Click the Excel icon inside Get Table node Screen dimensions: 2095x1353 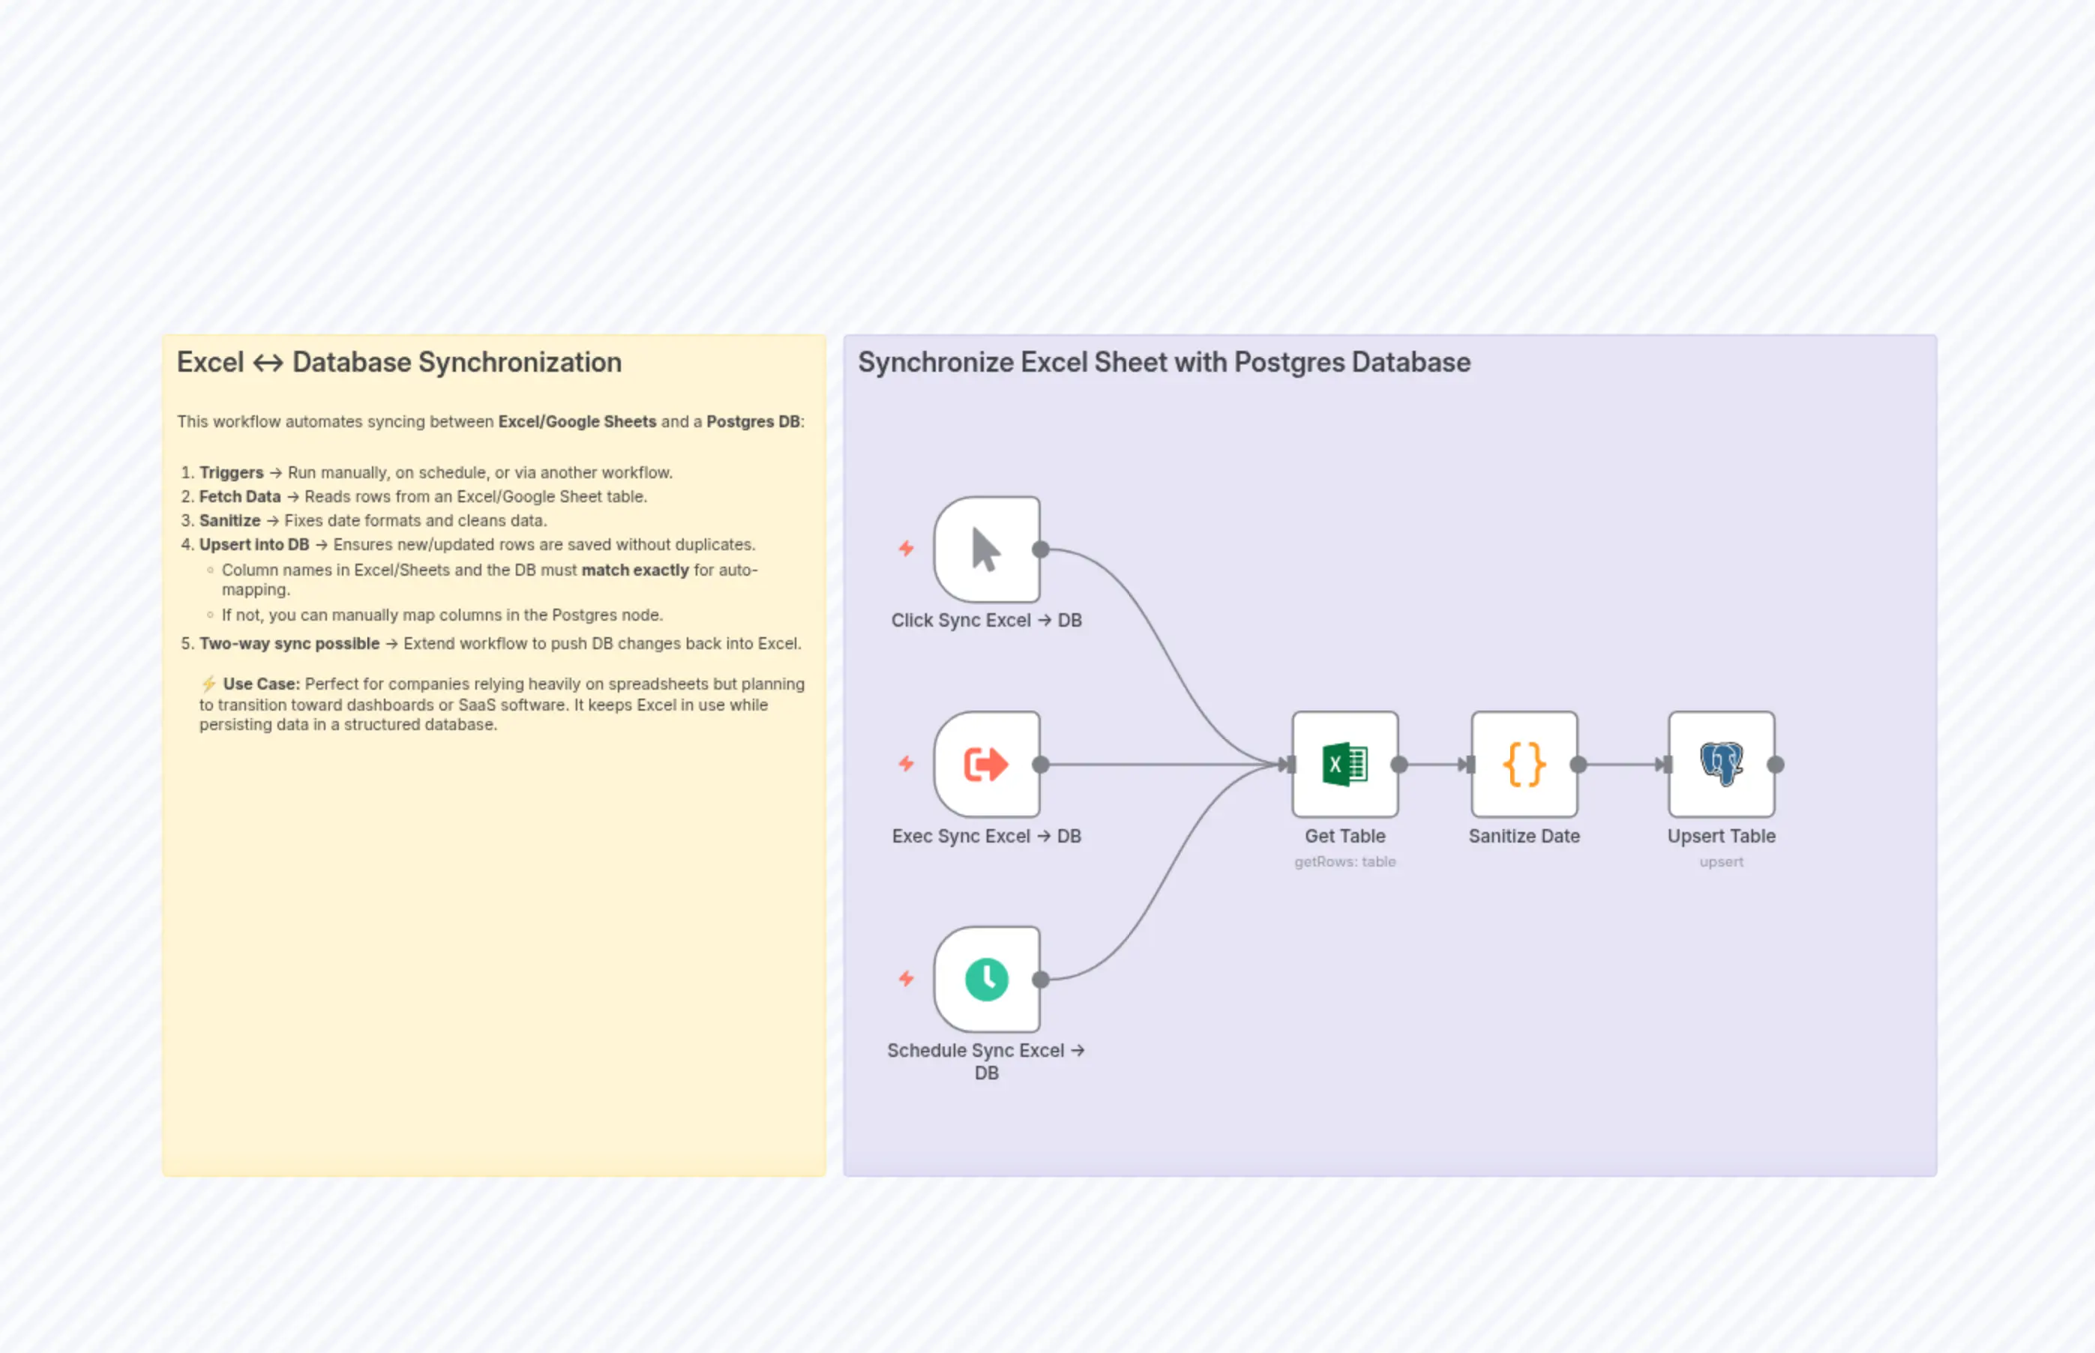tap(1344, 765)
